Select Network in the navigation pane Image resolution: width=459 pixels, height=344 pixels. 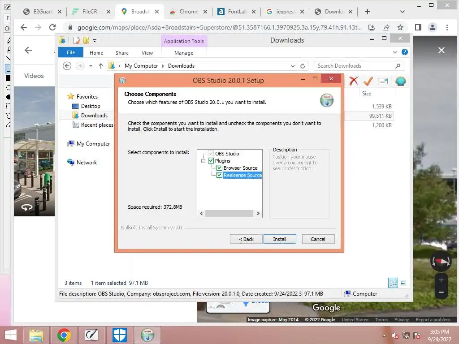pos(87,162)
